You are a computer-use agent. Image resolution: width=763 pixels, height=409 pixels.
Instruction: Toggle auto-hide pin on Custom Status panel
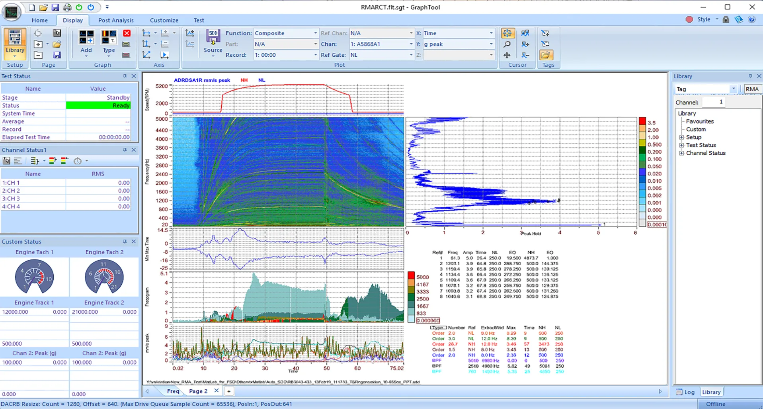pos(125,241)
